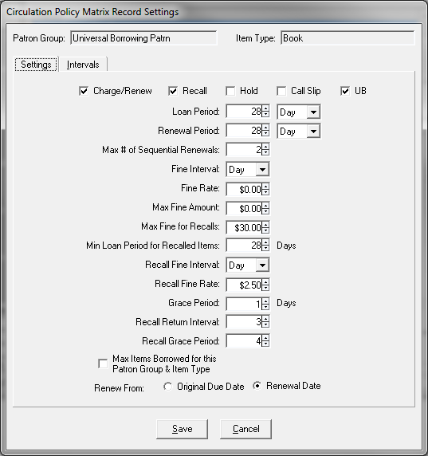Increase the Recall Grace Period value

[265, 338]
